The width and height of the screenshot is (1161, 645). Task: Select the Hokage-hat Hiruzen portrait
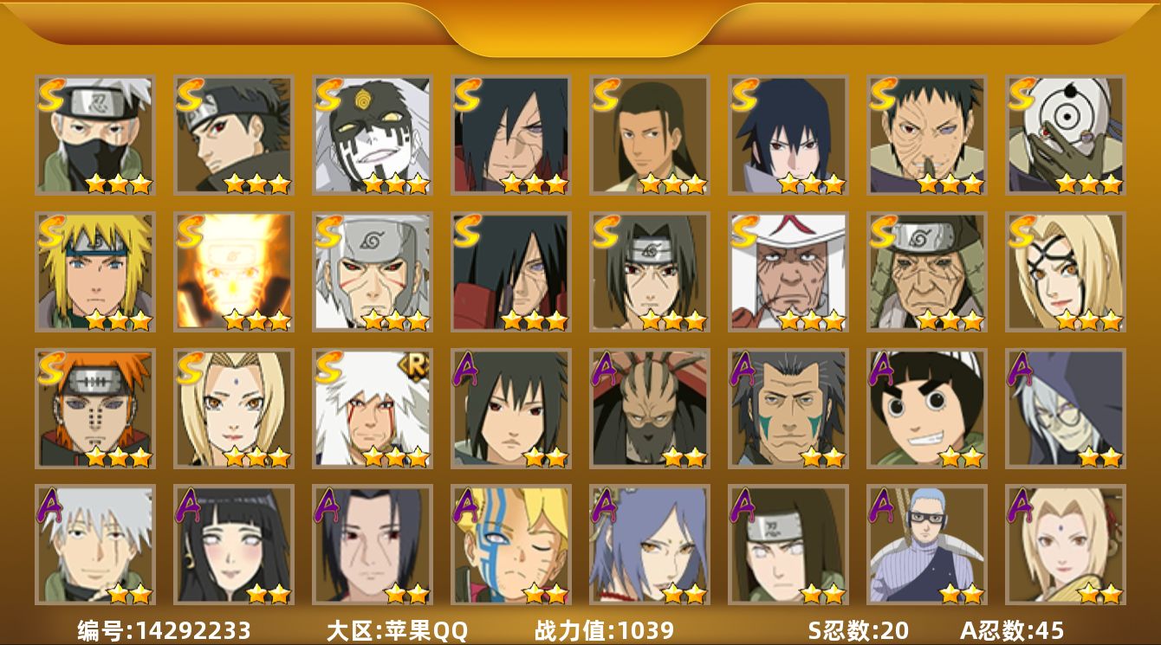pos(788,272)
